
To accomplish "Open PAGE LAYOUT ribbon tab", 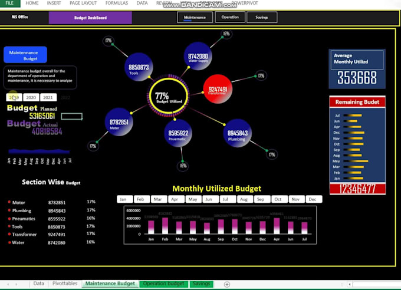I will tap(83, 3).
